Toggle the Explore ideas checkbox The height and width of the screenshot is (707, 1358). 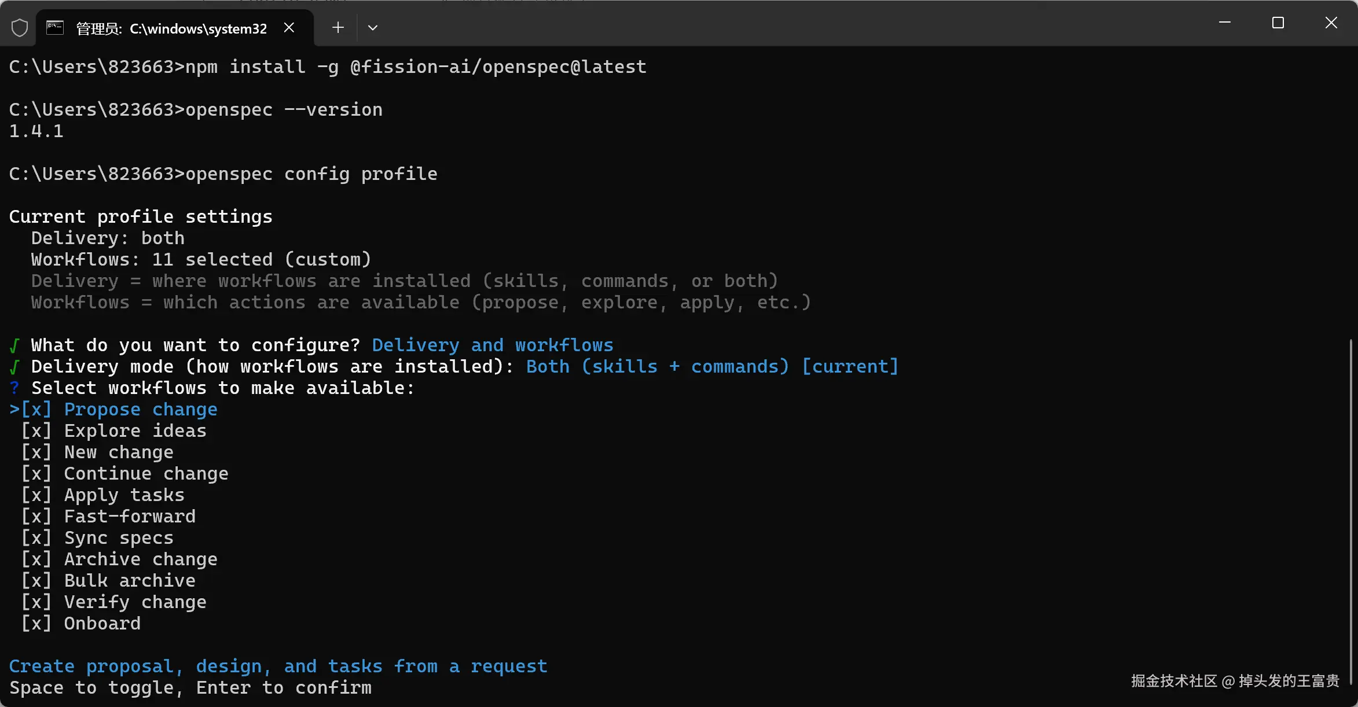pyautogui.click(x=36, y=431)
